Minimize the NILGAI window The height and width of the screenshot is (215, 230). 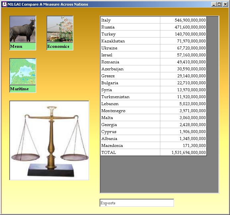tap(214, 4)
